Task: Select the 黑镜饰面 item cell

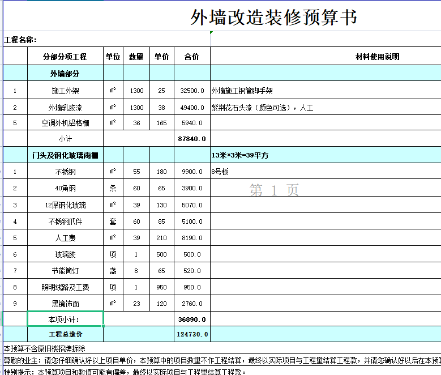Action: click(x=65, y=303)
